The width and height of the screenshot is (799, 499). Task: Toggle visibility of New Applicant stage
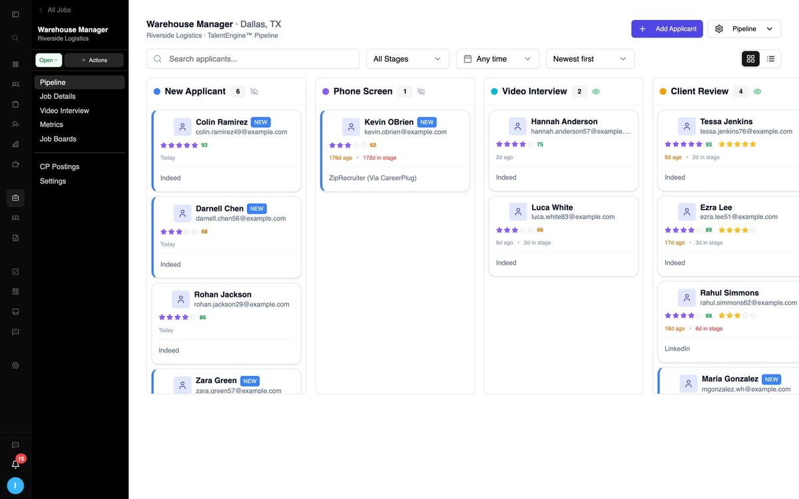[254, 92]
